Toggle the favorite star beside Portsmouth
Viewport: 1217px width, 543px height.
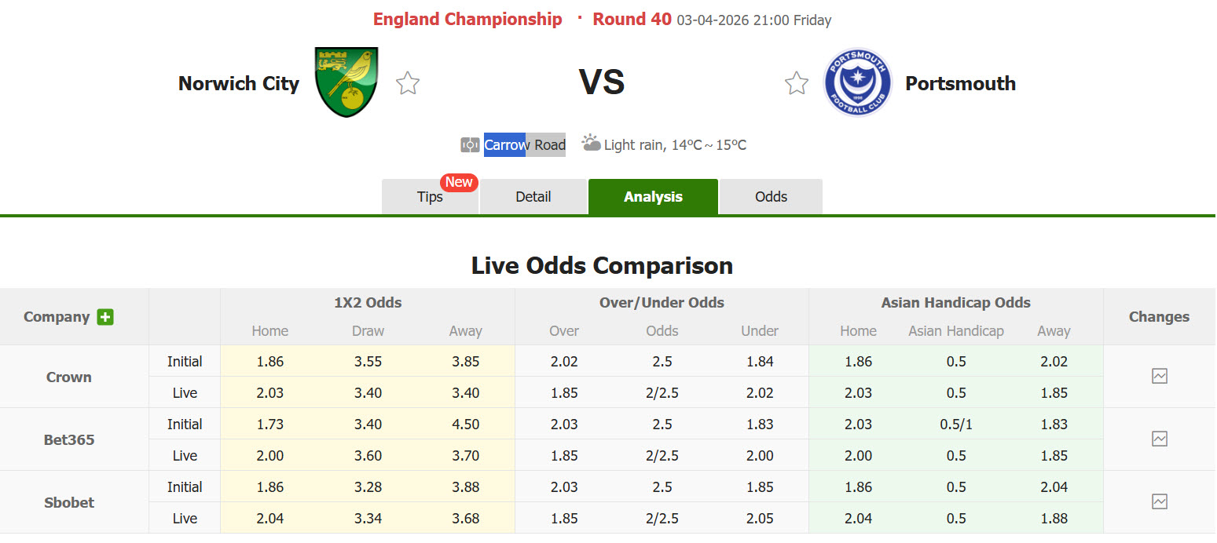click(796, 82)
